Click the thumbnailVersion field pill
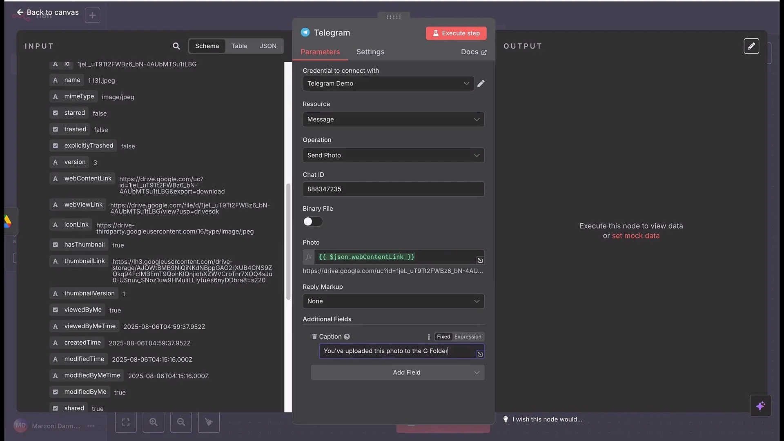Viewport: 784px width, 441px height. (84, 293)
